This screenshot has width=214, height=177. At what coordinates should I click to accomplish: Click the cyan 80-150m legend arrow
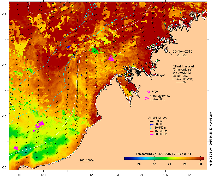coord(151,128)
